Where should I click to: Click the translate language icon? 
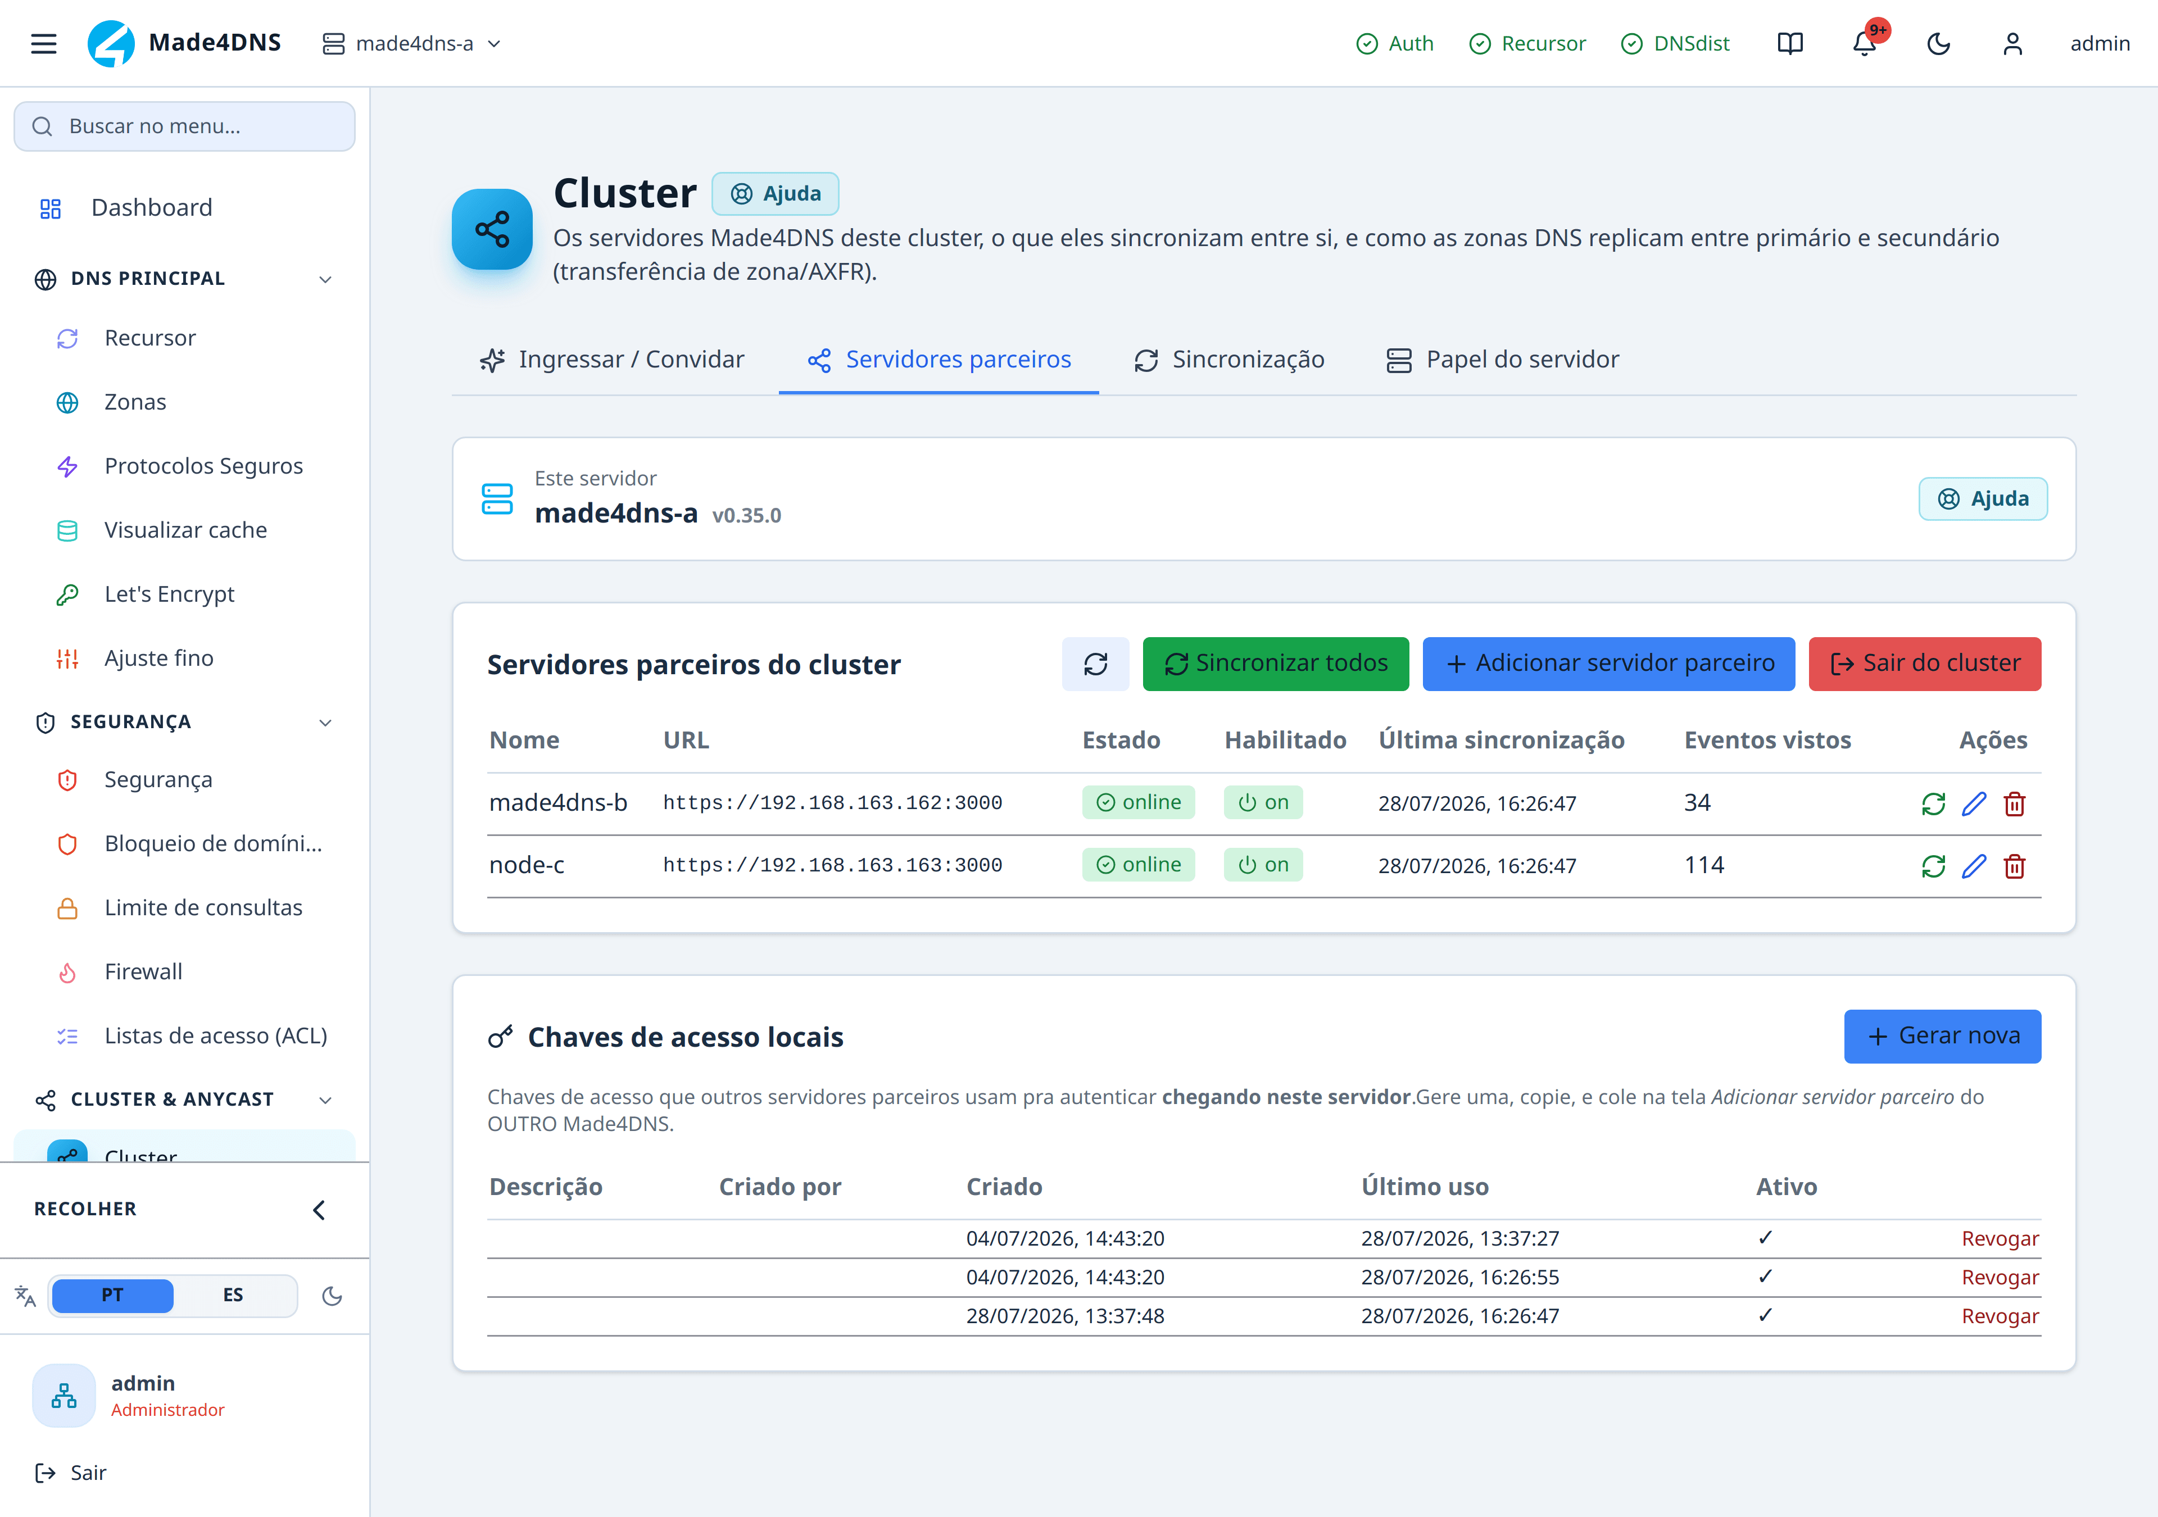(25, 1296)
